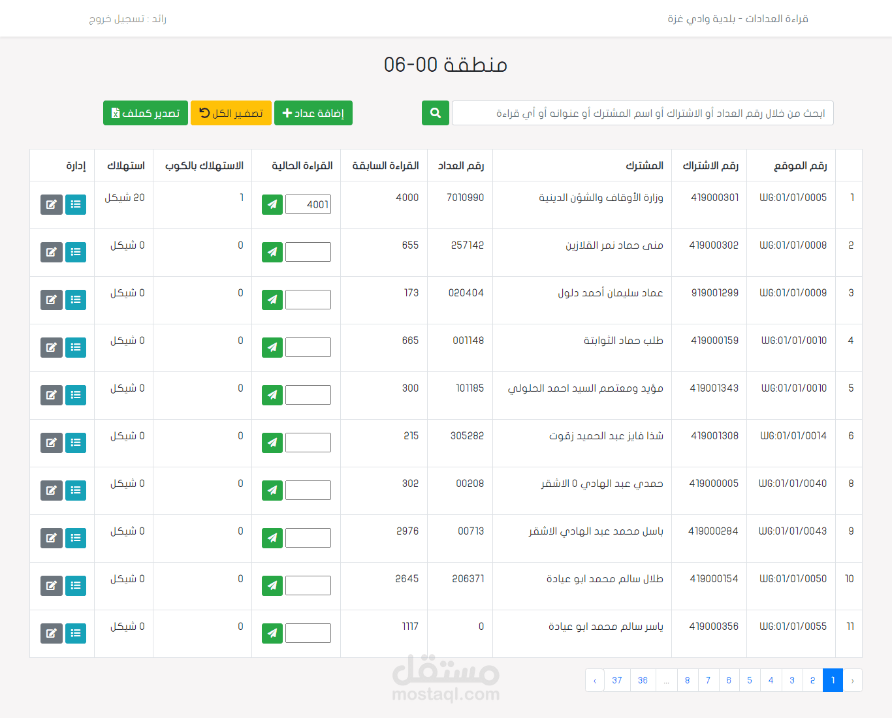Click the رائد : تسجيل خروج logout link

128,19
